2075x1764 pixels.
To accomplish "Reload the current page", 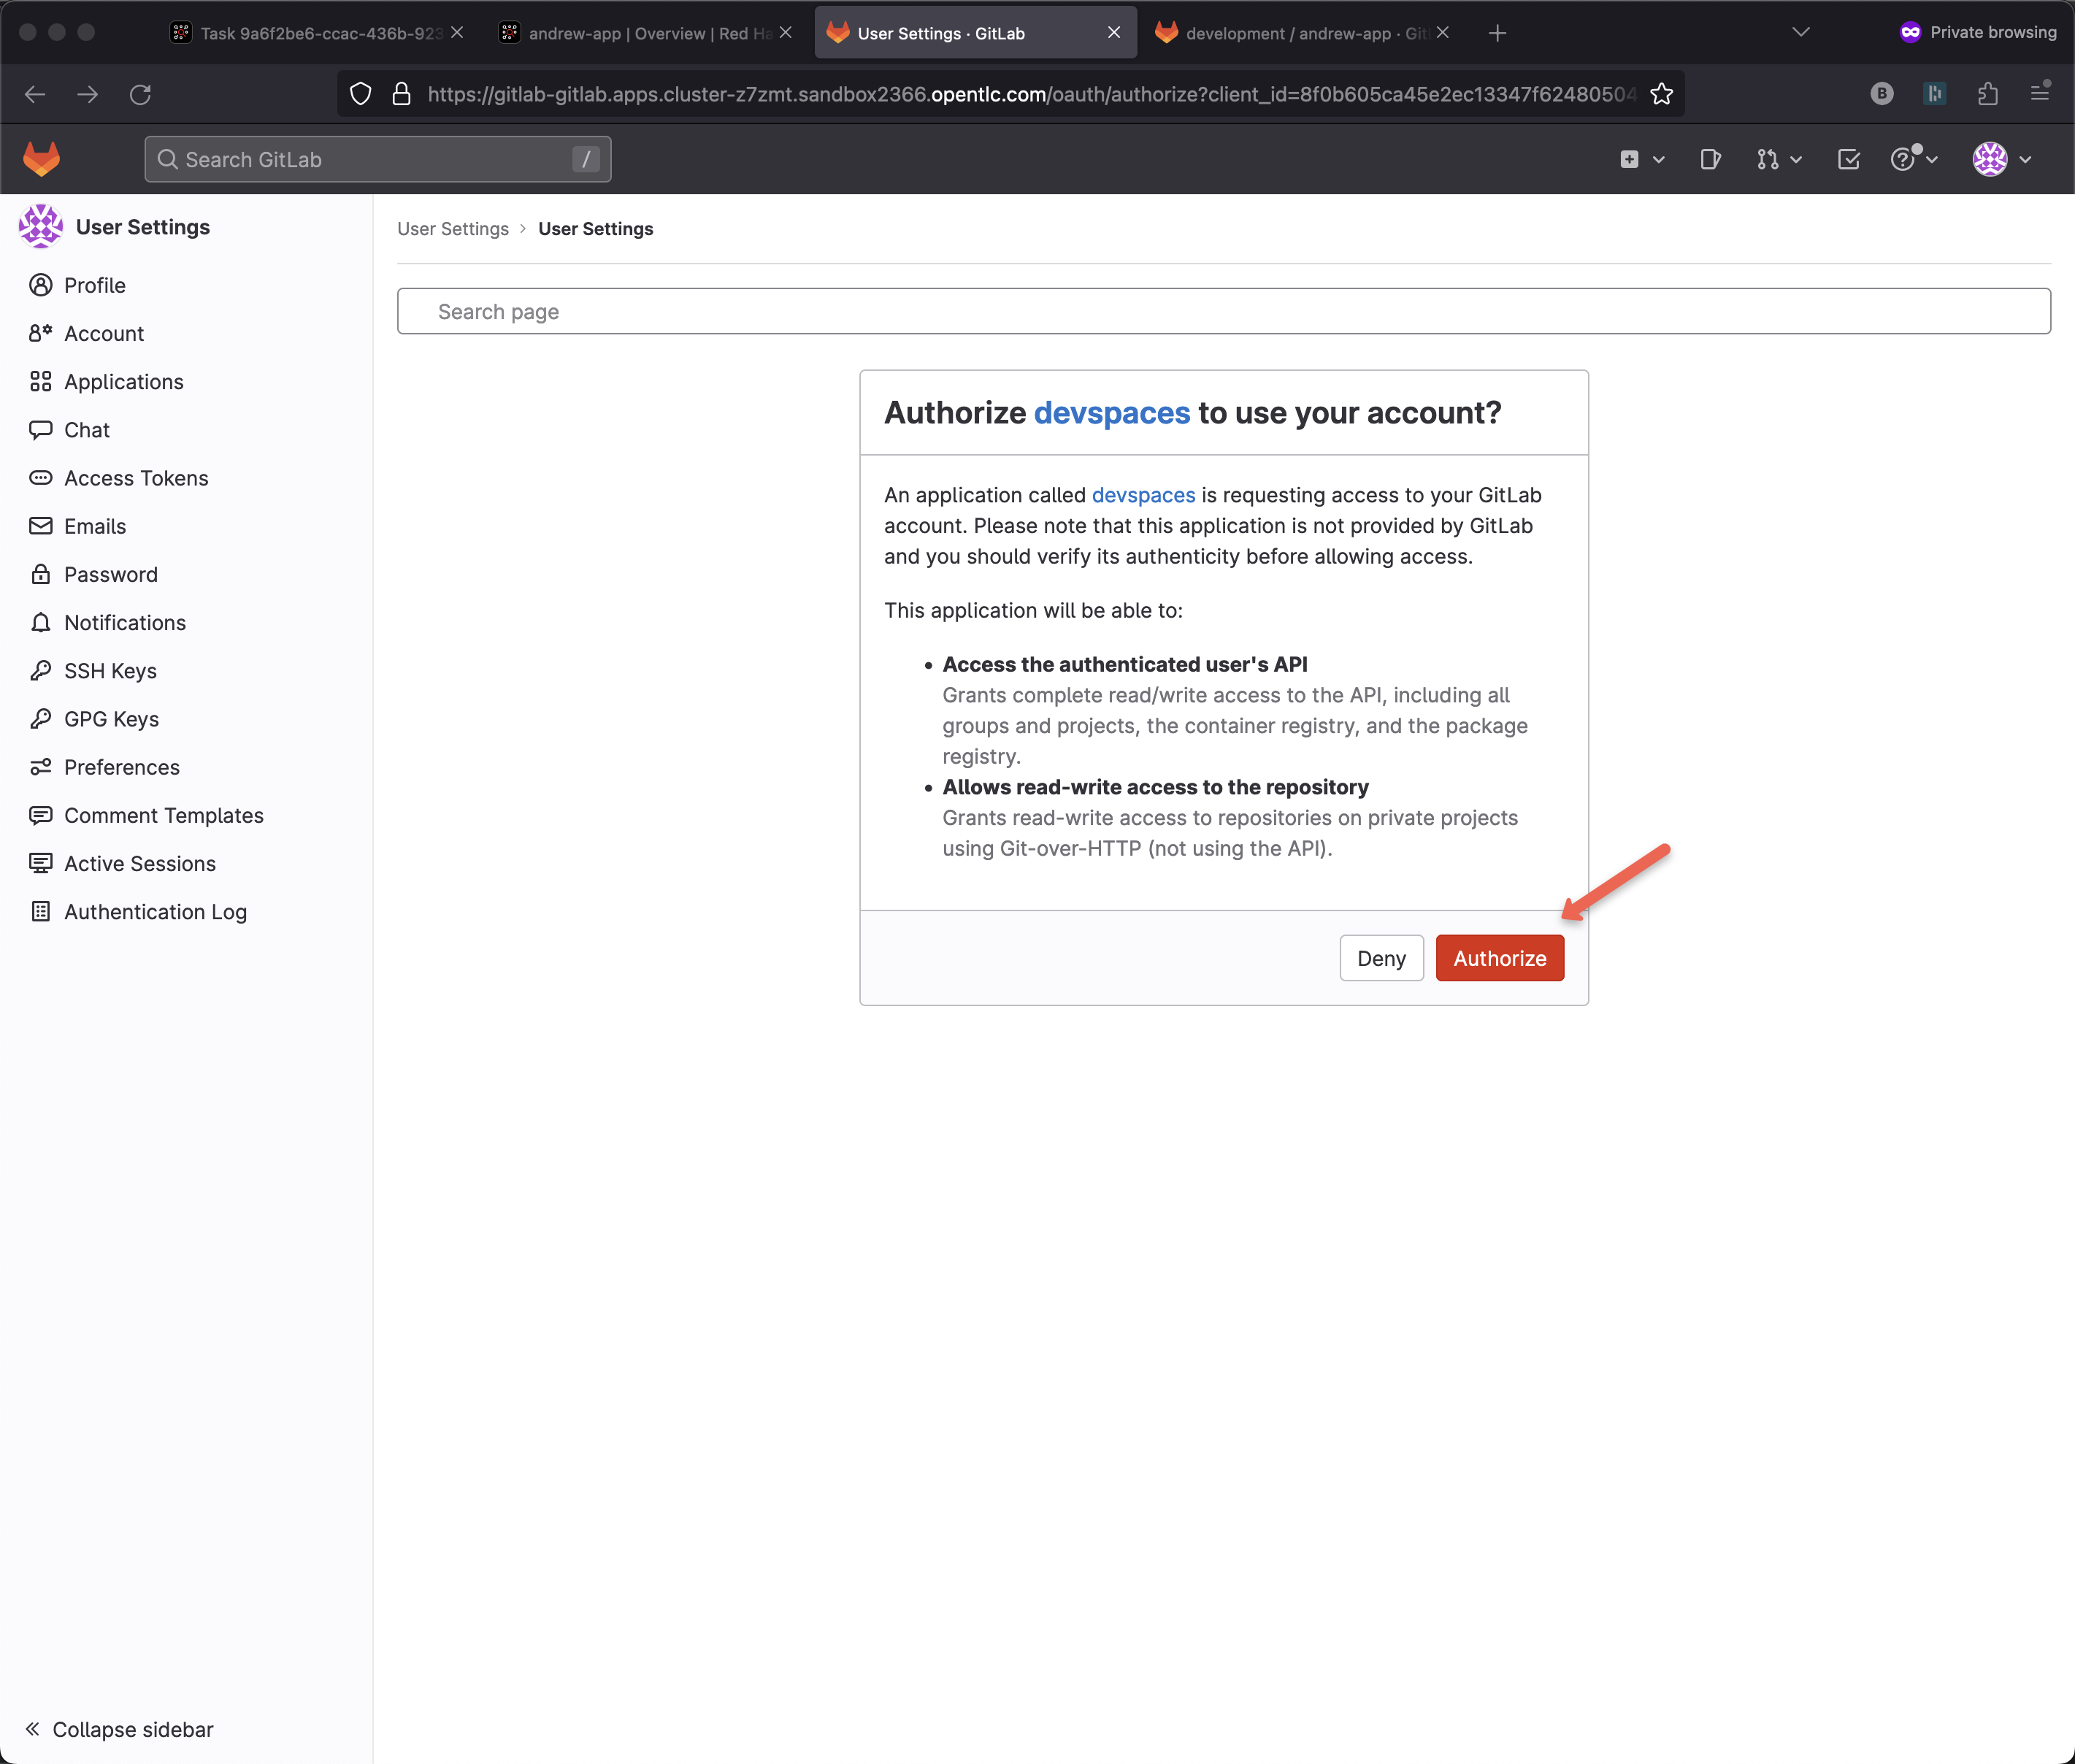I will (140, 94).
